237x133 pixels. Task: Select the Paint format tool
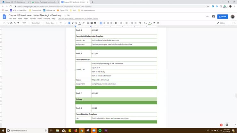coord(18,23)
